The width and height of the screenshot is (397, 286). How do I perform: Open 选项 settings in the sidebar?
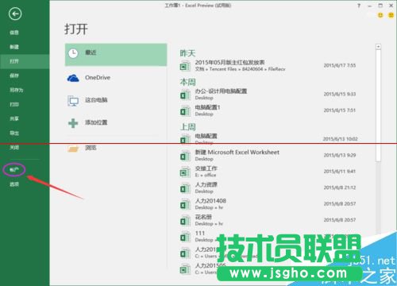click(x=14, y=184)
